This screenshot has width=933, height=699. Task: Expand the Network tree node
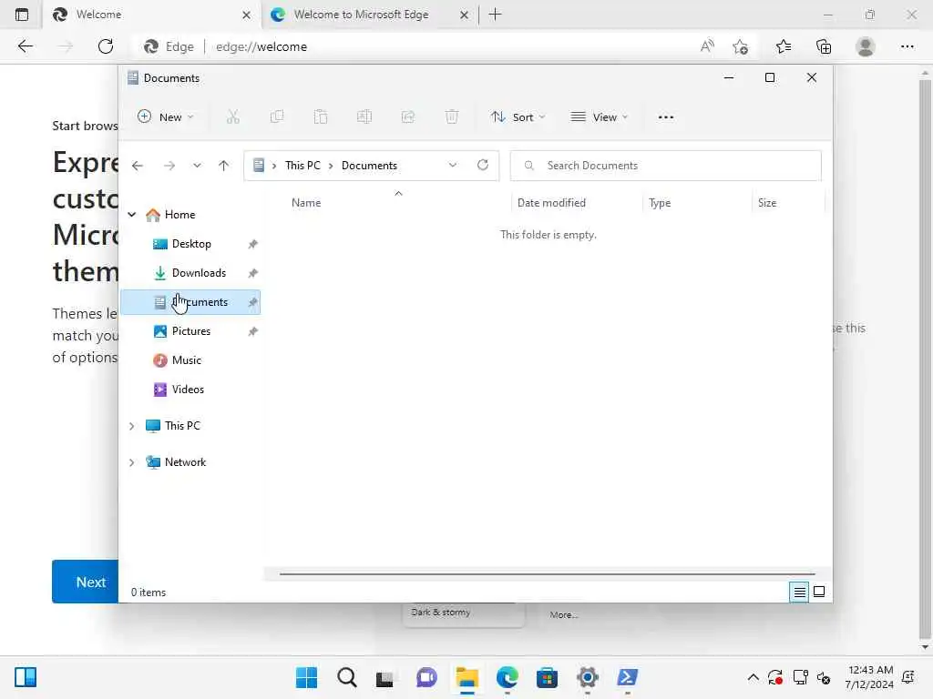click(131, 462)
